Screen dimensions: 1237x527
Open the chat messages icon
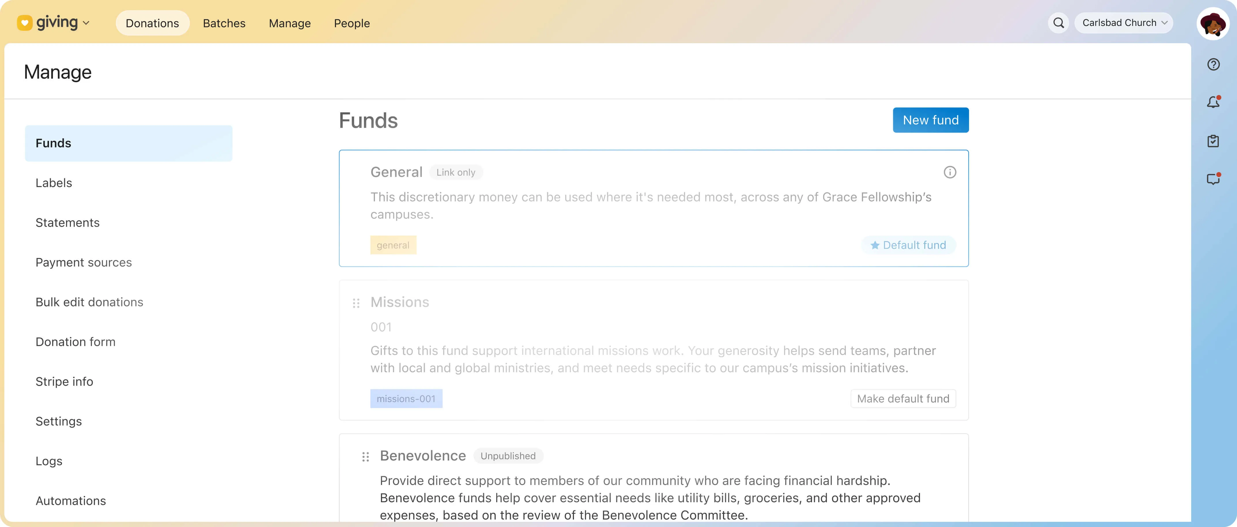tap(1213, 179)
